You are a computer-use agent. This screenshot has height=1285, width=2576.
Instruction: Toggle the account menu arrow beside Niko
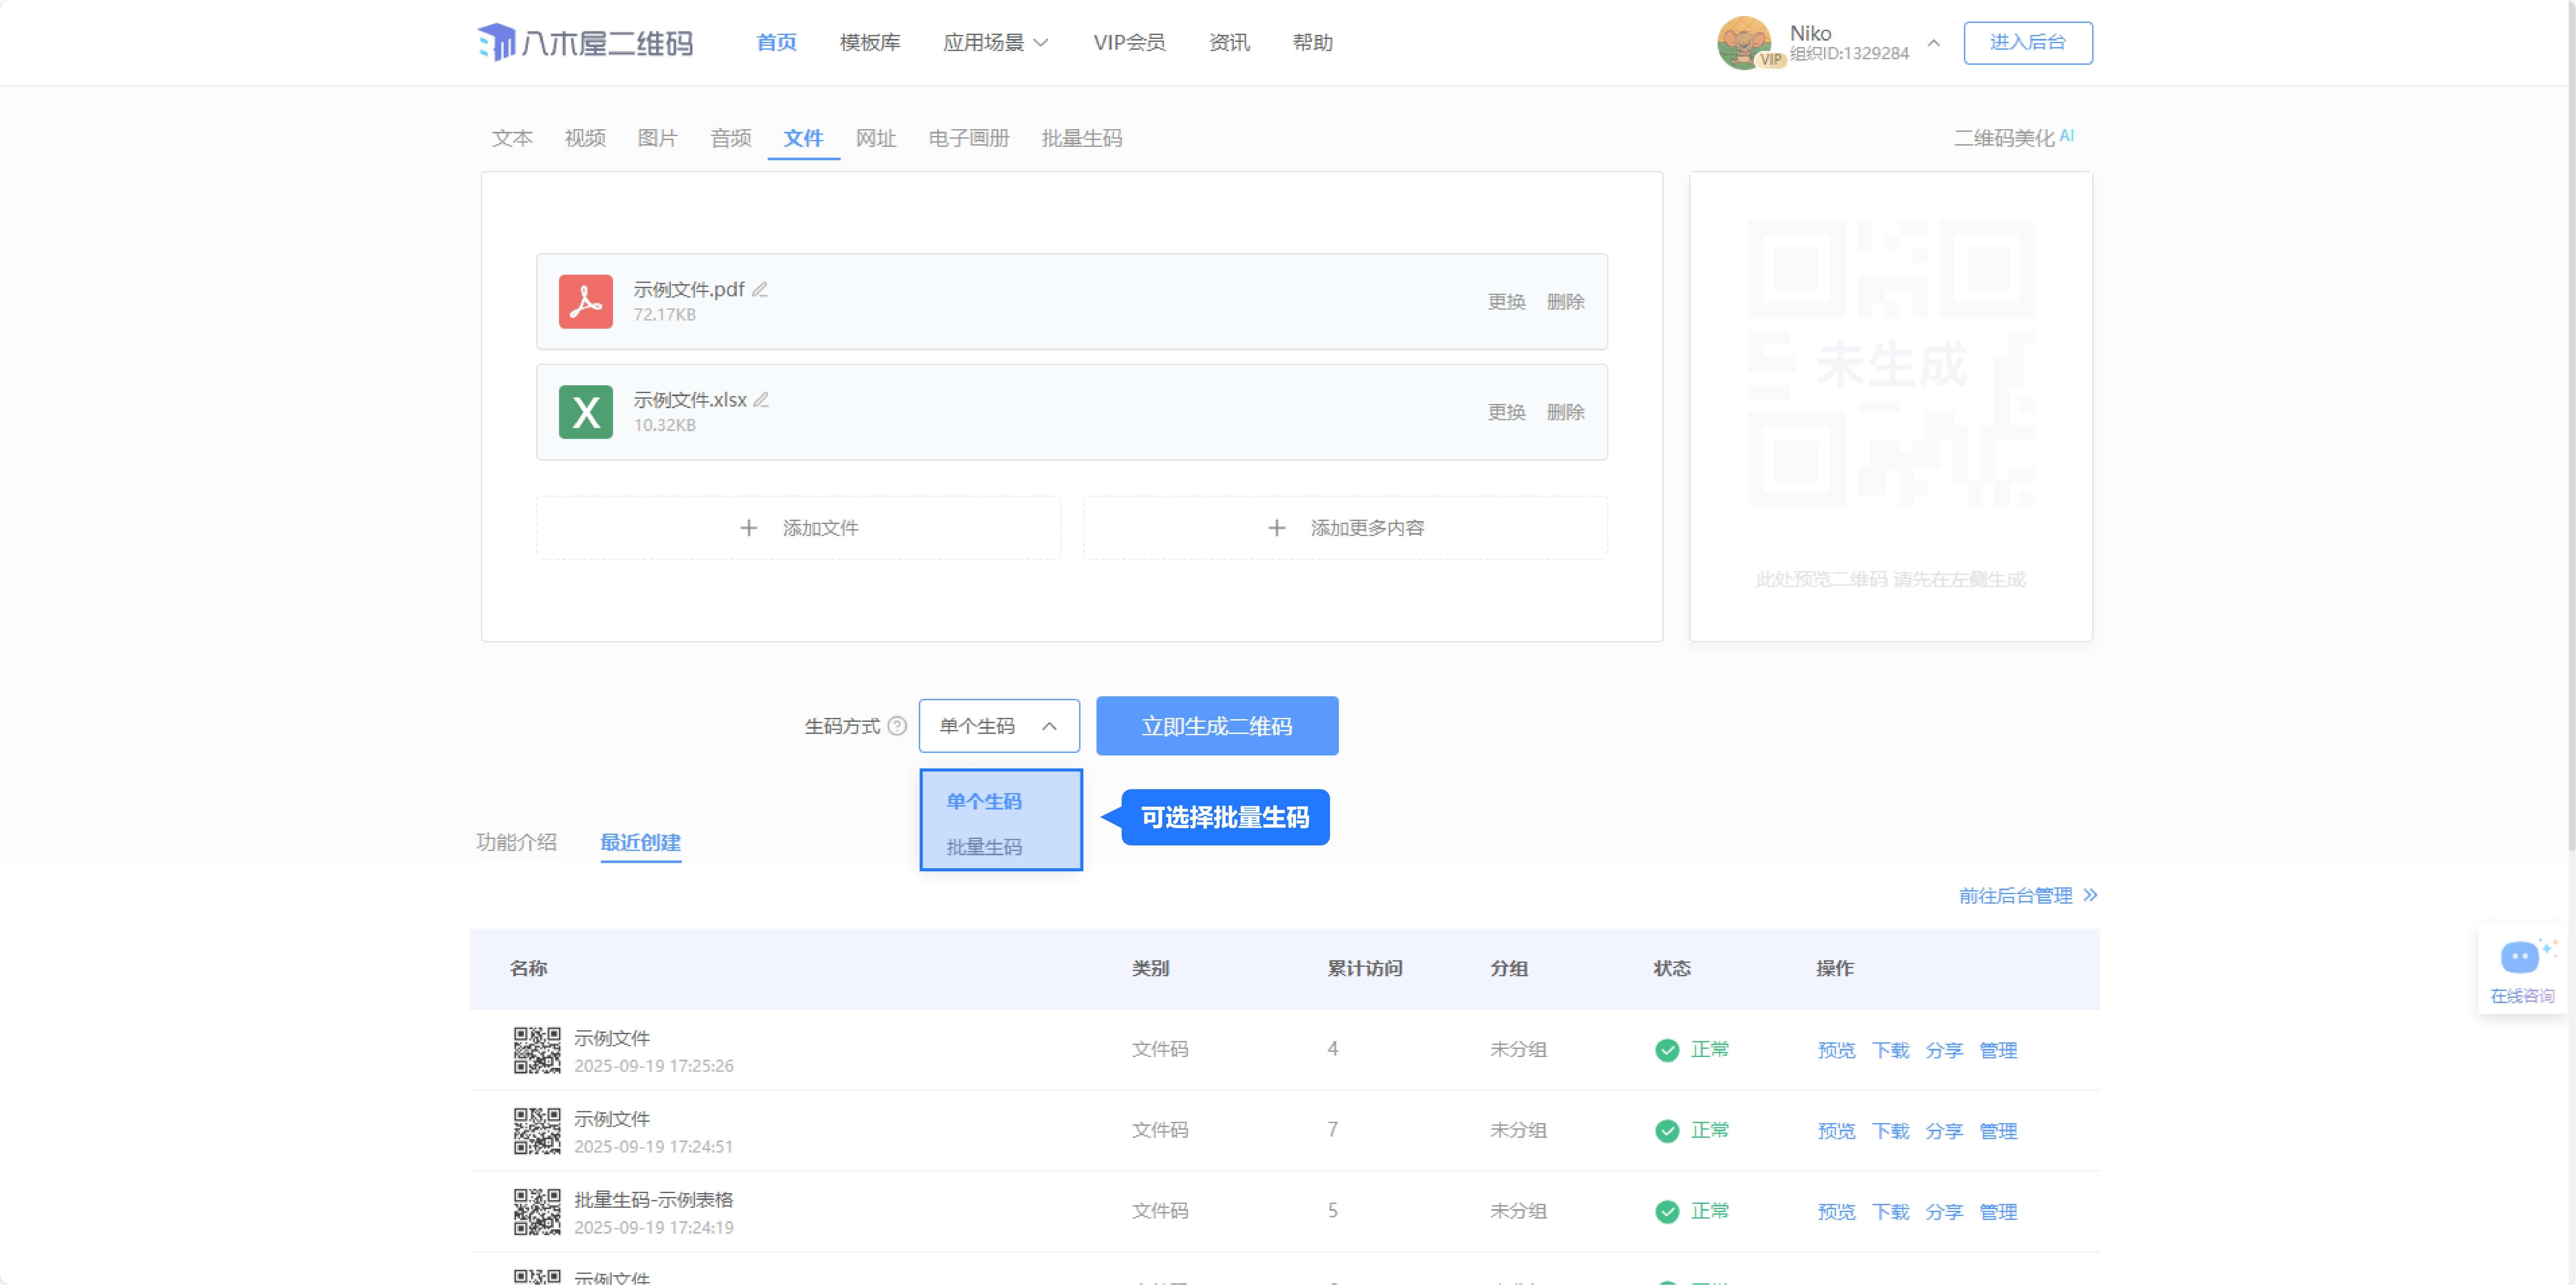coord(1933,43)
